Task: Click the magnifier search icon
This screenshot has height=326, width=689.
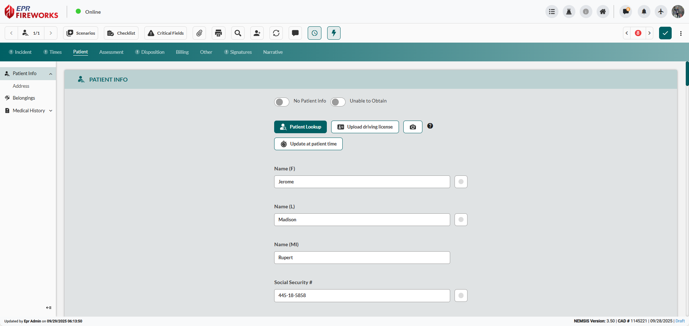Action: [x=238, y=33]
